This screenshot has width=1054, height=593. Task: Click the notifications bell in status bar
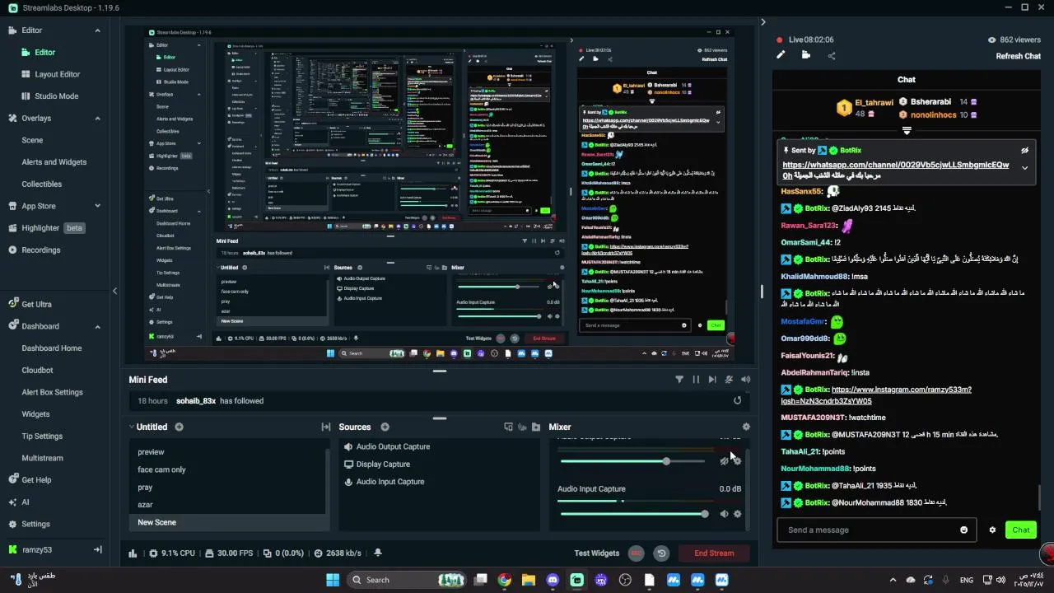coord(378,553)
